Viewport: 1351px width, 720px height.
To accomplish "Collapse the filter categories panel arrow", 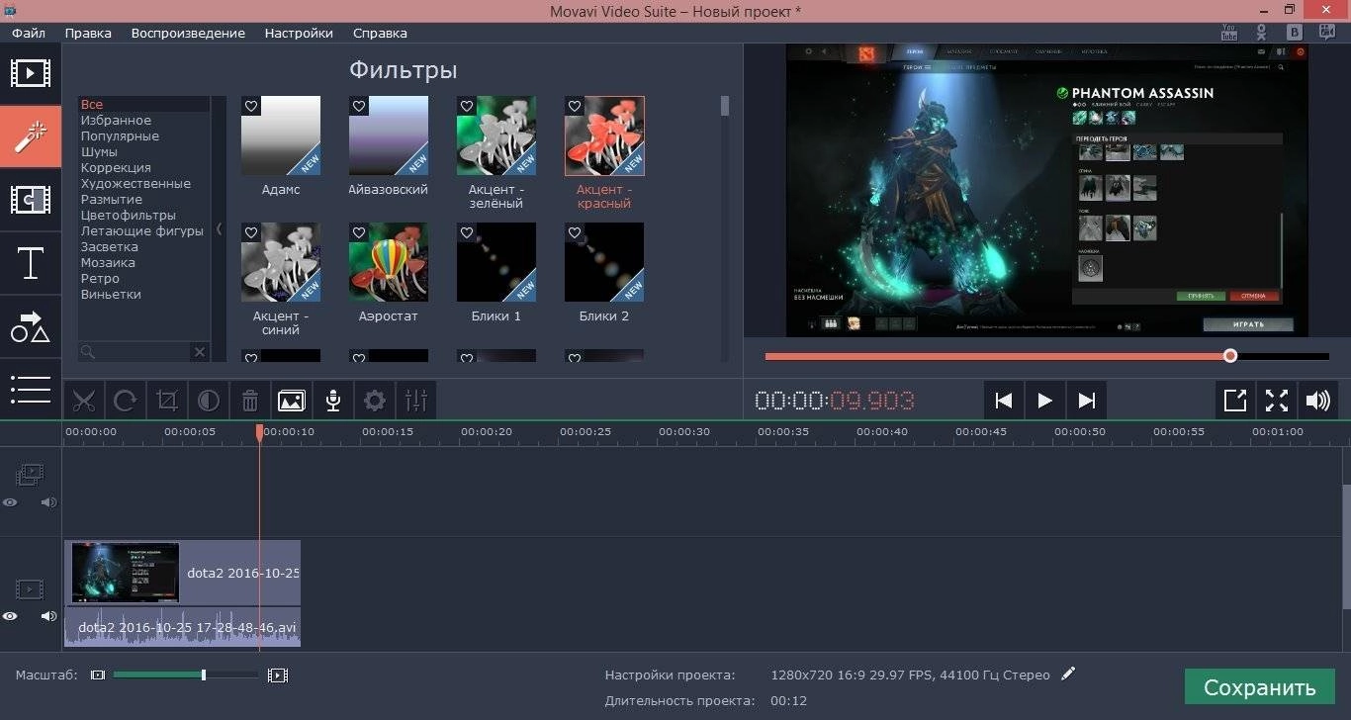I will [219, 229].
